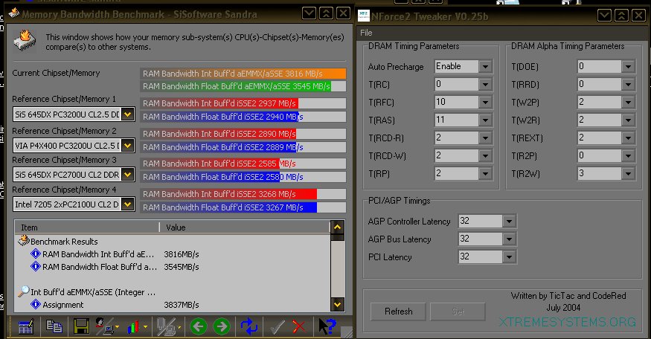Click the Benchmark Results chip icon
Screen dimensions: 651x339
[x=24, y=241]
